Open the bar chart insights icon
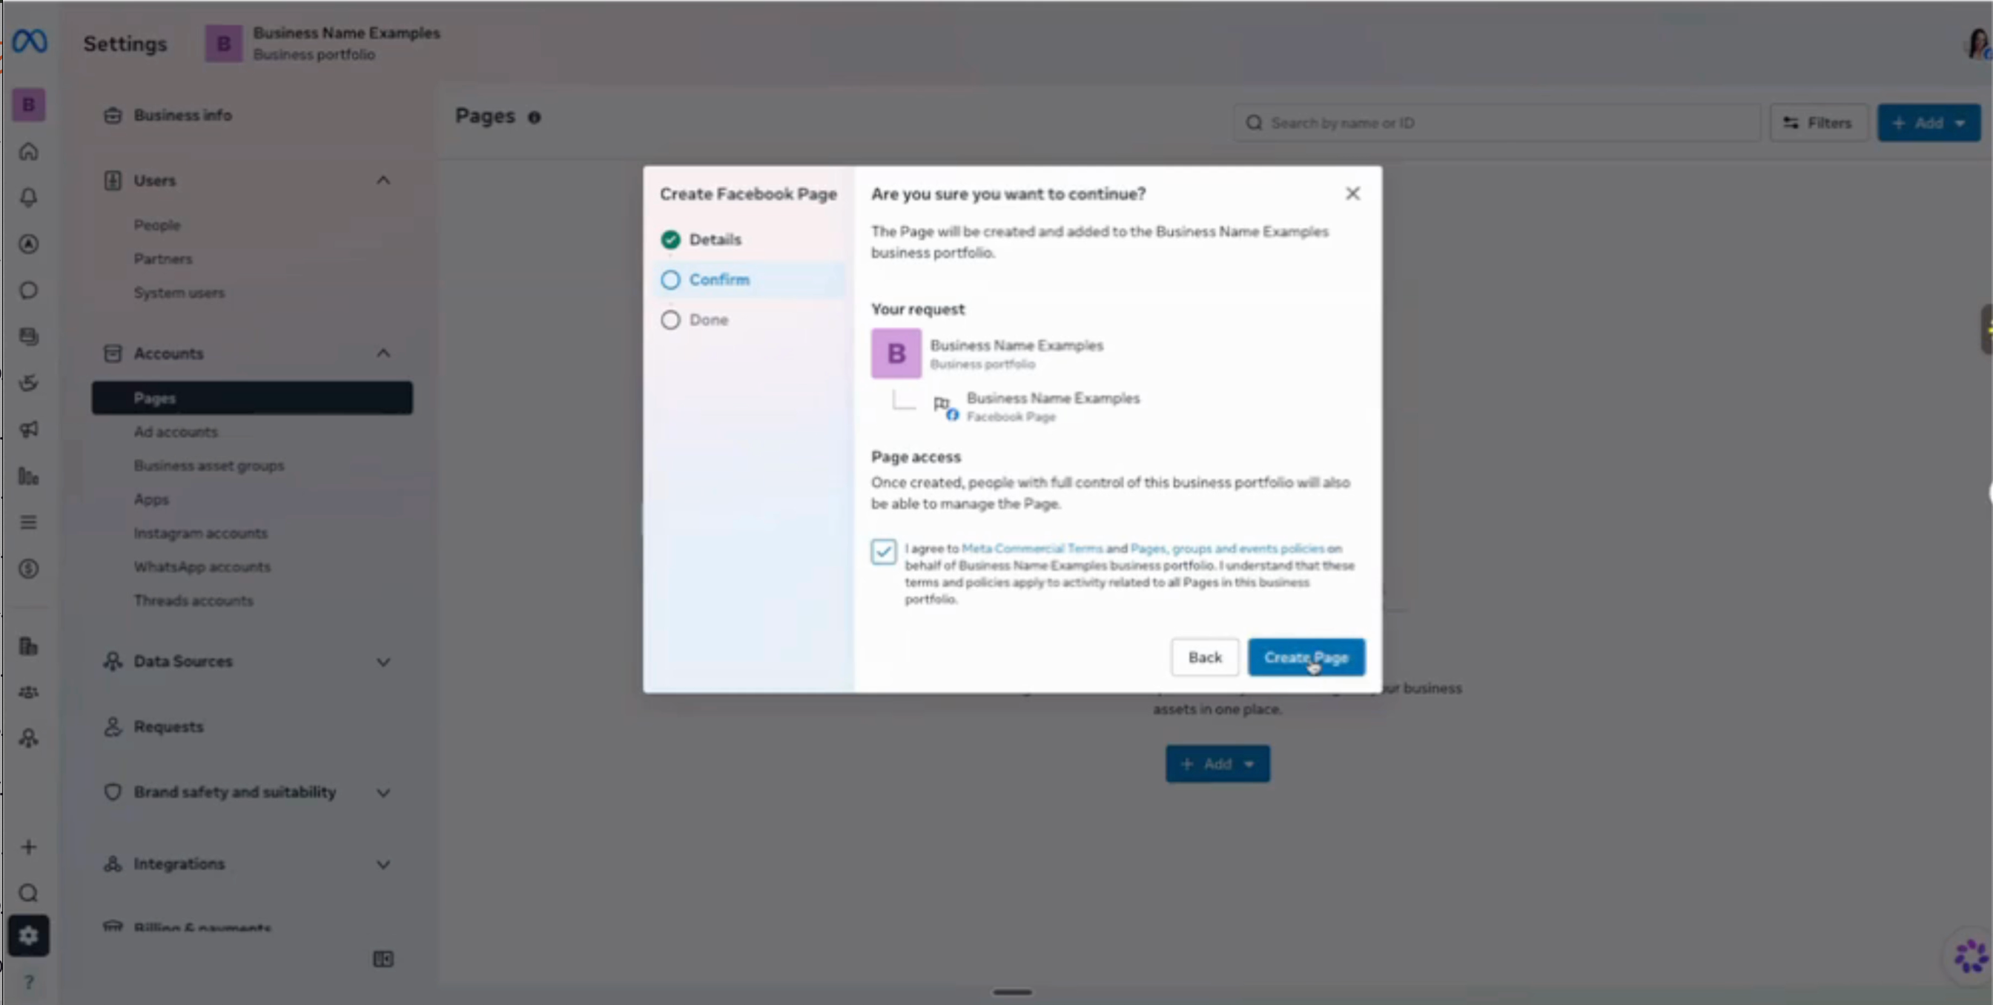The width and height of the screenshot is (1993, 1005). [29, 477]
